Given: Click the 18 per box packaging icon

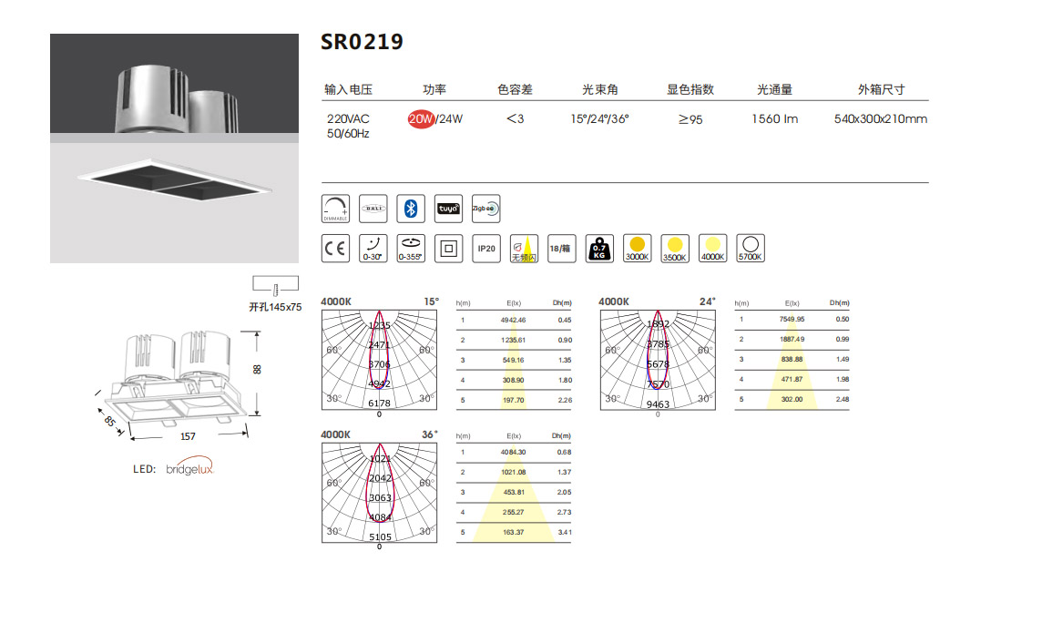Looking at the screenshot, I should pyautogui.click(x=562, y=249).
